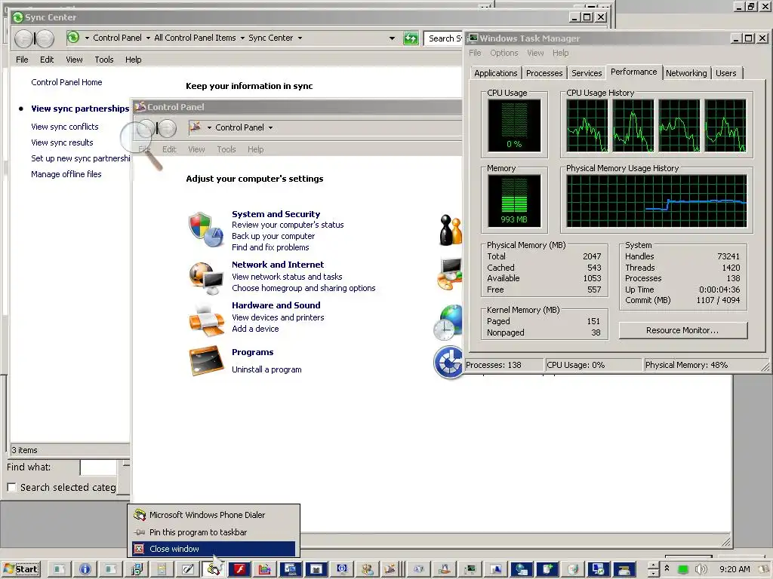Open Find and fix problems link
The image size is (773, 579).
tap(271, 247)
